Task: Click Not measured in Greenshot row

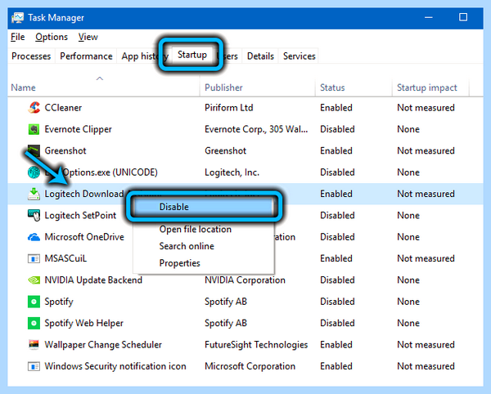Action: [426, 150]
